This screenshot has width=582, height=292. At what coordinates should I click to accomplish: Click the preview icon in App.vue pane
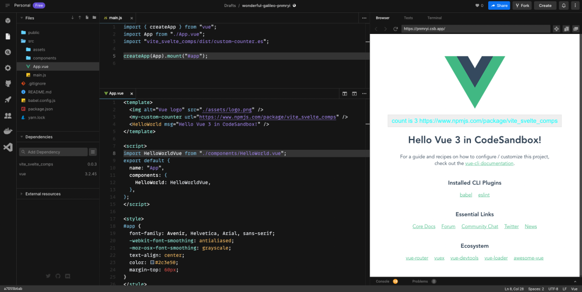(354, 94)
